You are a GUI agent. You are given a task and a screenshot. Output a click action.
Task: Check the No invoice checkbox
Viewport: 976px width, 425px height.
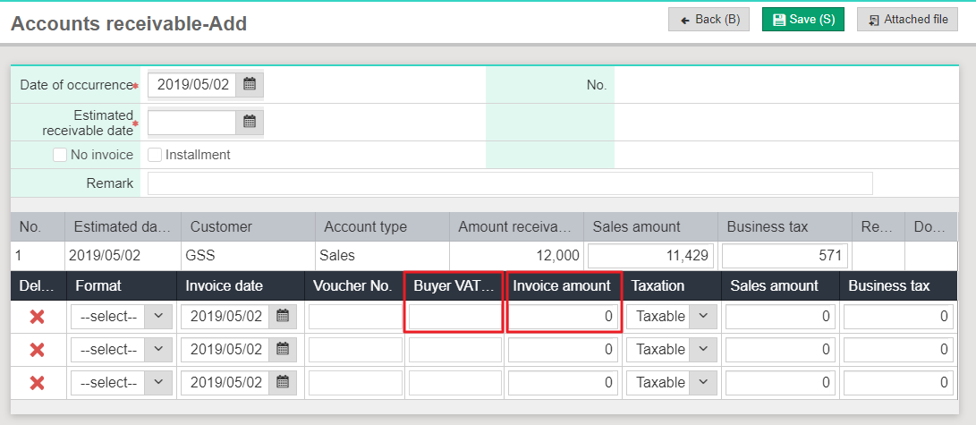tap(60, 155)
